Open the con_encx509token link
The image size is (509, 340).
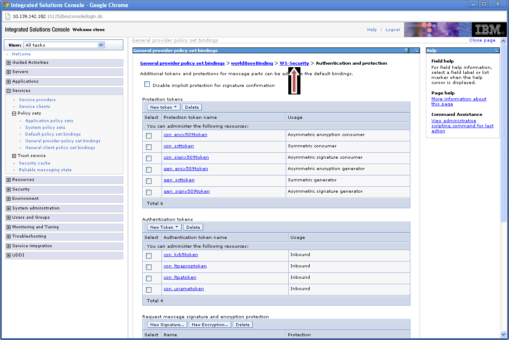tap(185, 135)
